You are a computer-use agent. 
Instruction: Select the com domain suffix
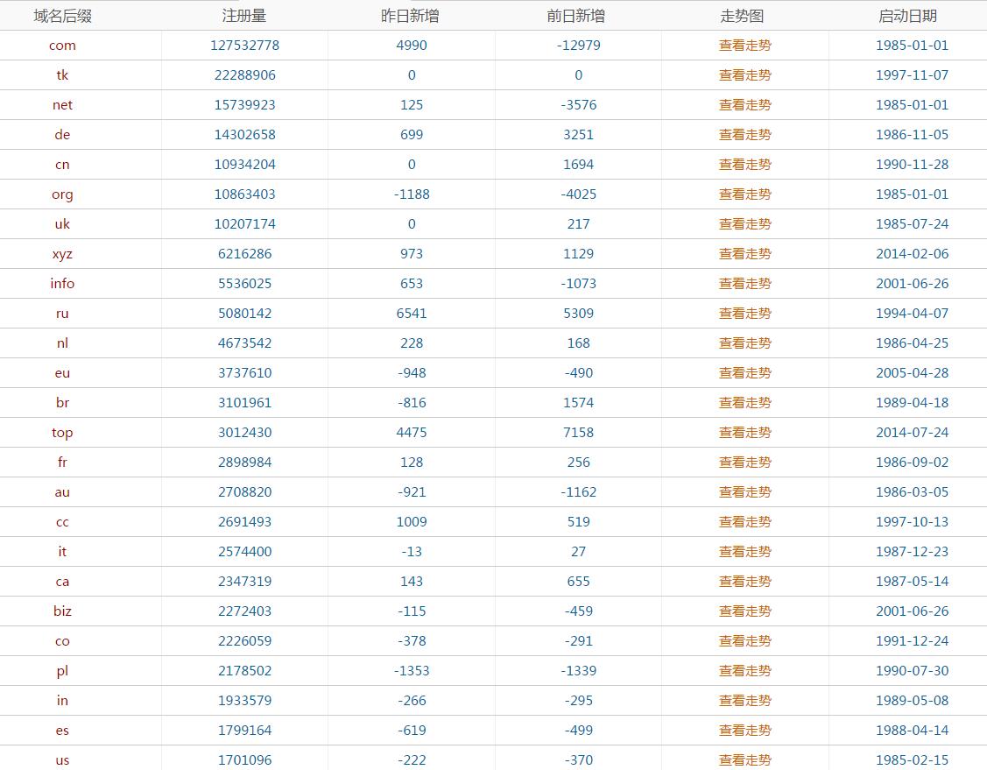[62, 46]
